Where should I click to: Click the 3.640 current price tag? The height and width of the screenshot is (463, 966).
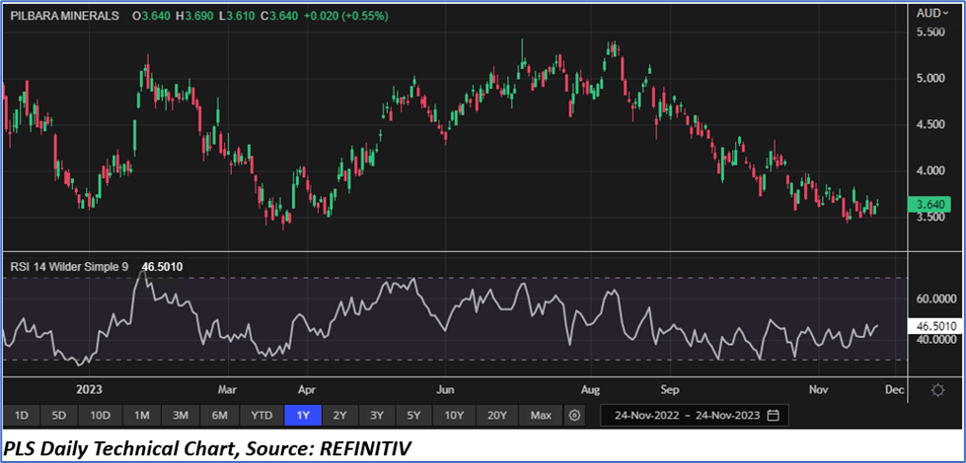929,205
